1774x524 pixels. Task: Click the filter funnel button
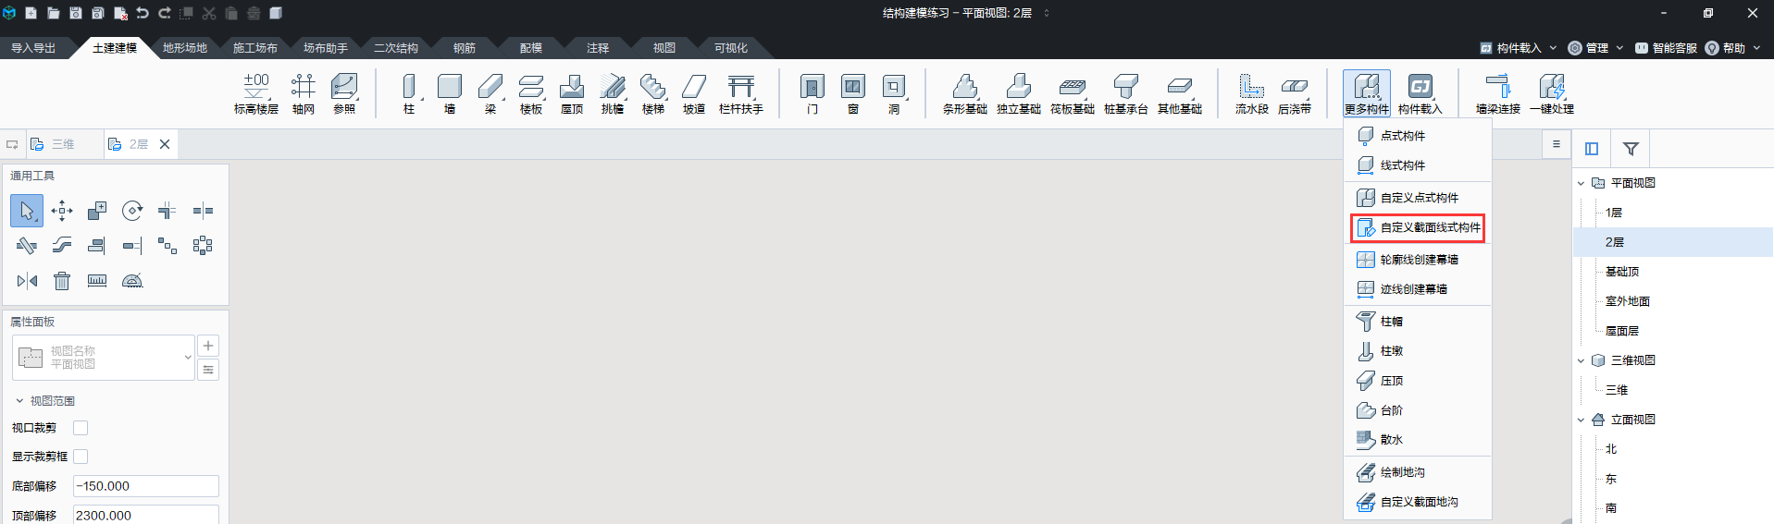pyautogui.click(x=1631, y=149)
